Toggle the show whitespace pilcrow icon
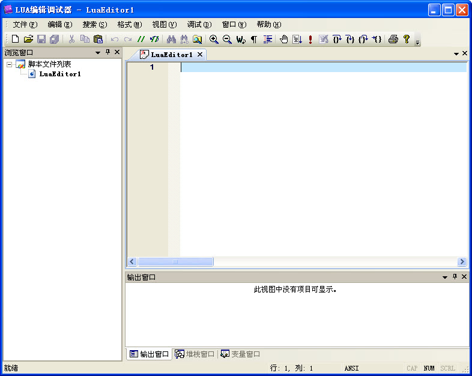 pyautogui.click(x=254, y=39)
